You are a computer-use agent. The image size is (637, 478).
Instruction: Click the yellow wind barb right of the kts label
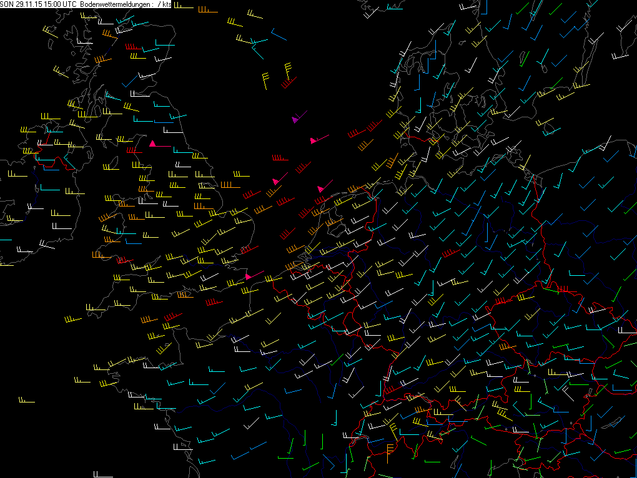[184, 6]
